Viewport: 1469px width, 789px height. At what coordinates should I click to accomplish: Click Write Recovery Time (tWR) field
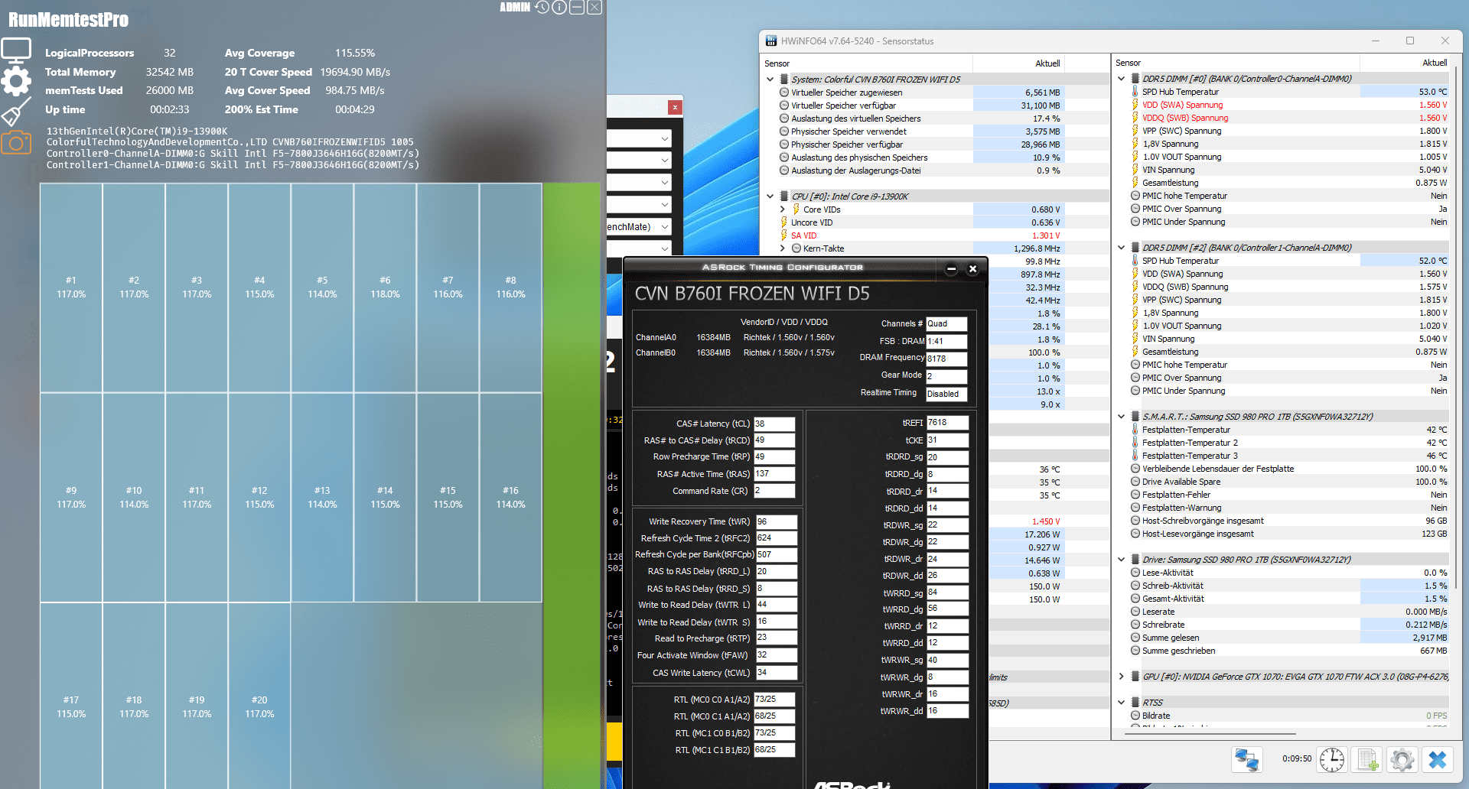[777, 522]
